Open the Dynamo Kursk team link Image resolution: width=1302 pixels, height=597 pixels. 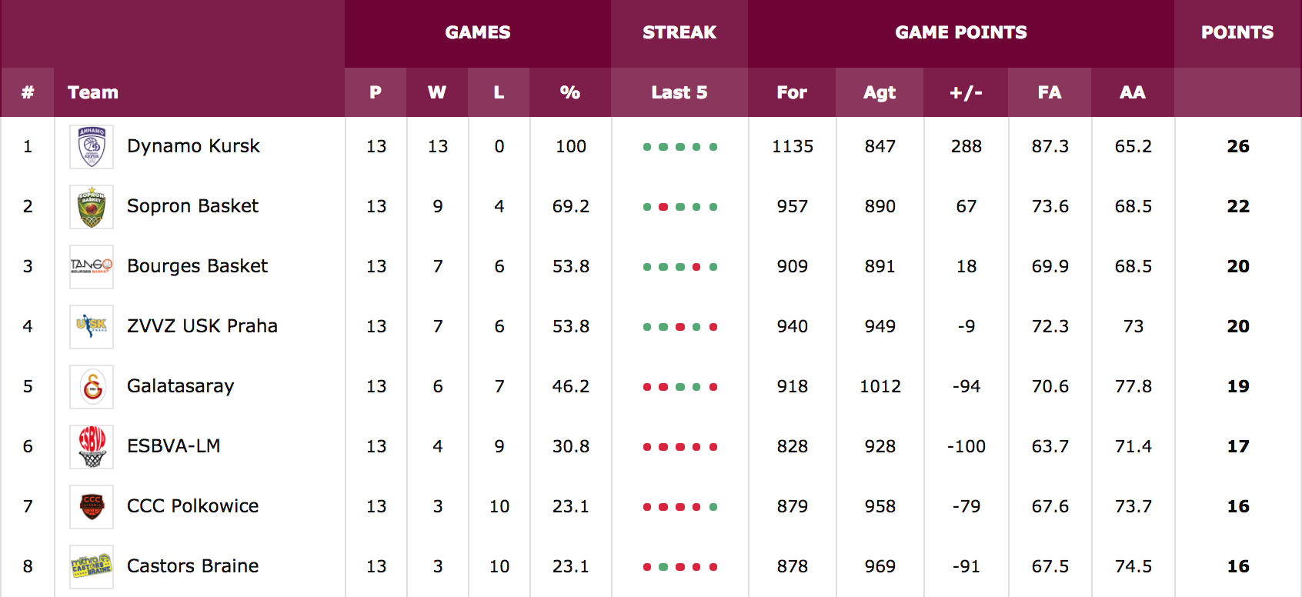[x=193, y=146]
